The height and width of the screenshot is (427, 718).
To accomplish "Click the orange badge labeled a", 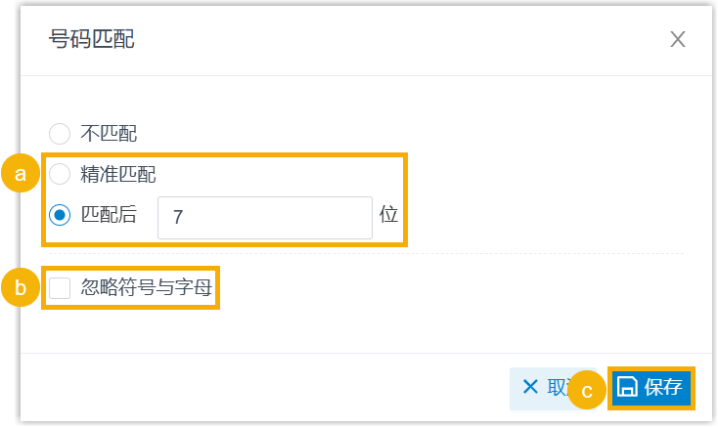I will coord(20,175).
